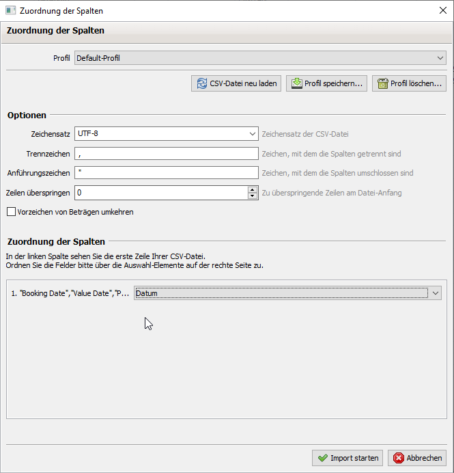
Task: Click into the Trennzeichen input field
Action: tap(167, 154)
